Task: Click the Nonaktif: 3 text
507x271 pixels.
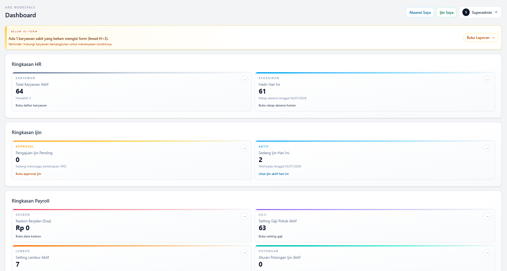Action: (23, 98)
